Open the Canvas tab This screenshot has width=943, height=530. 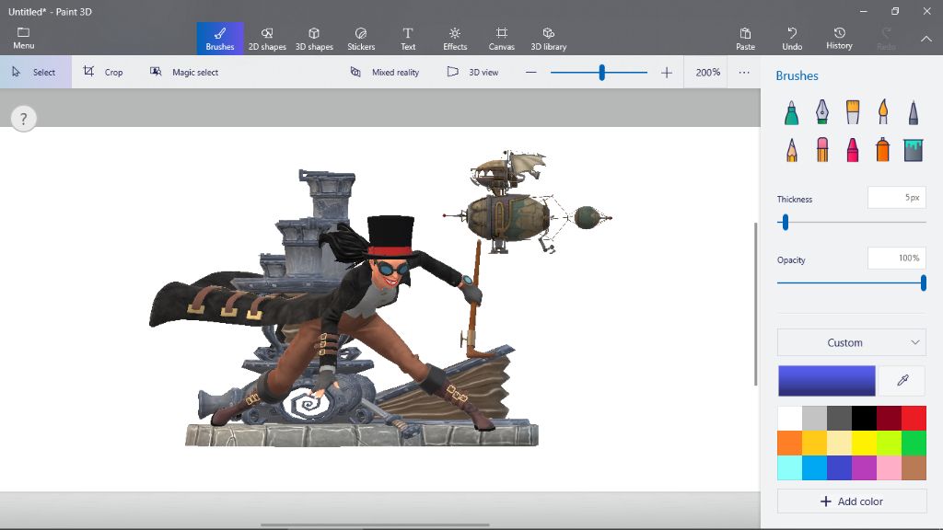coord(502,39)
